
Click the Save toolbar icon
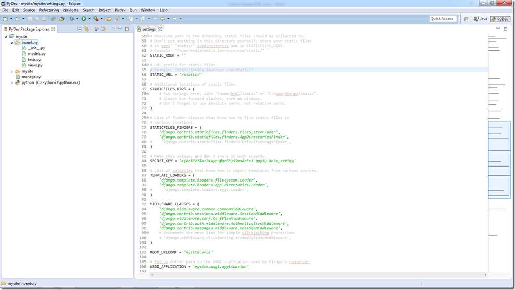[29, 19]
